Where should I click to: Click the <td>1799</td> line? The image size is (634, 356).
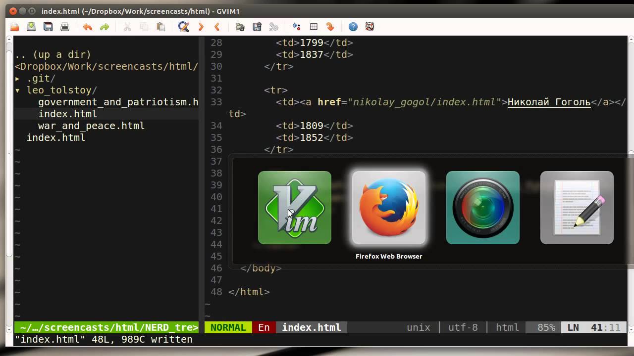click(315, 43)
